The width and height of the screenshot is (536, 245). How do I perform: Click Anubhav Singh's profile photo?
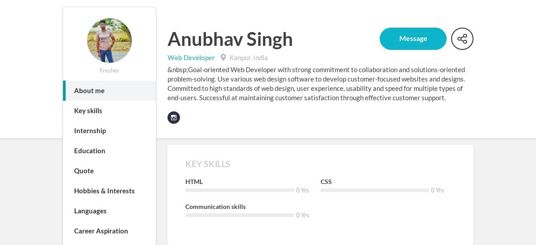tap(109, 41)
